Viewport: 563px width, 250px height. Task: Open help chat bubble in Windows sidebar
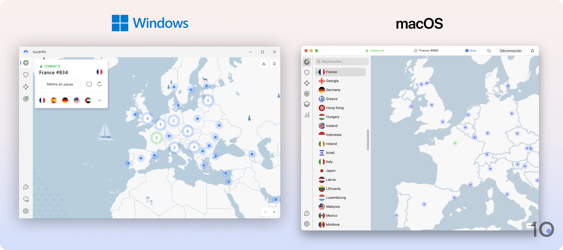point(26,187)
